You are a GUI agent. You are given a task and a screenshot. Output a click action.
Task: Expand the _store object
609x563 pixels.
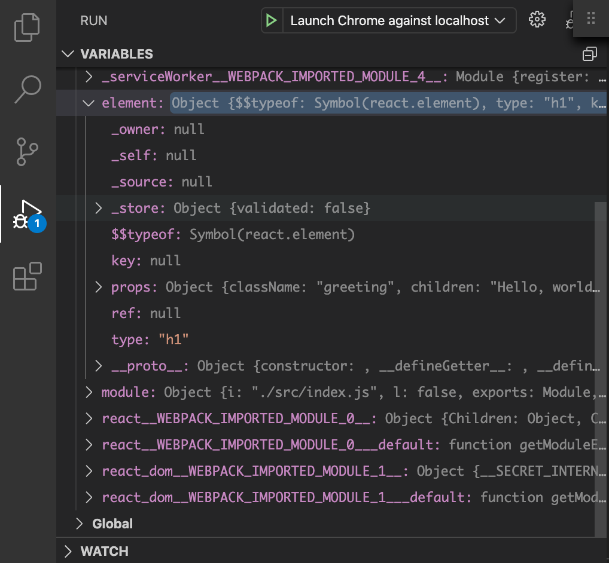[98, 208]
